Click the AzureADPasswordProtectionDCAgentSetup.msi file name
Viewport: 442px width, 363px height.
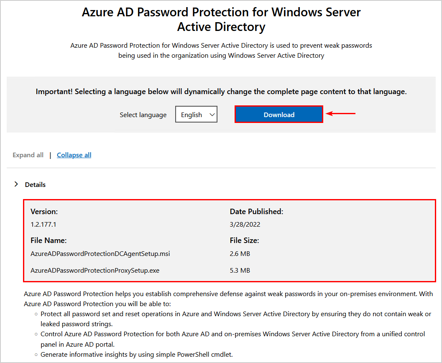[x=100, y=254]
